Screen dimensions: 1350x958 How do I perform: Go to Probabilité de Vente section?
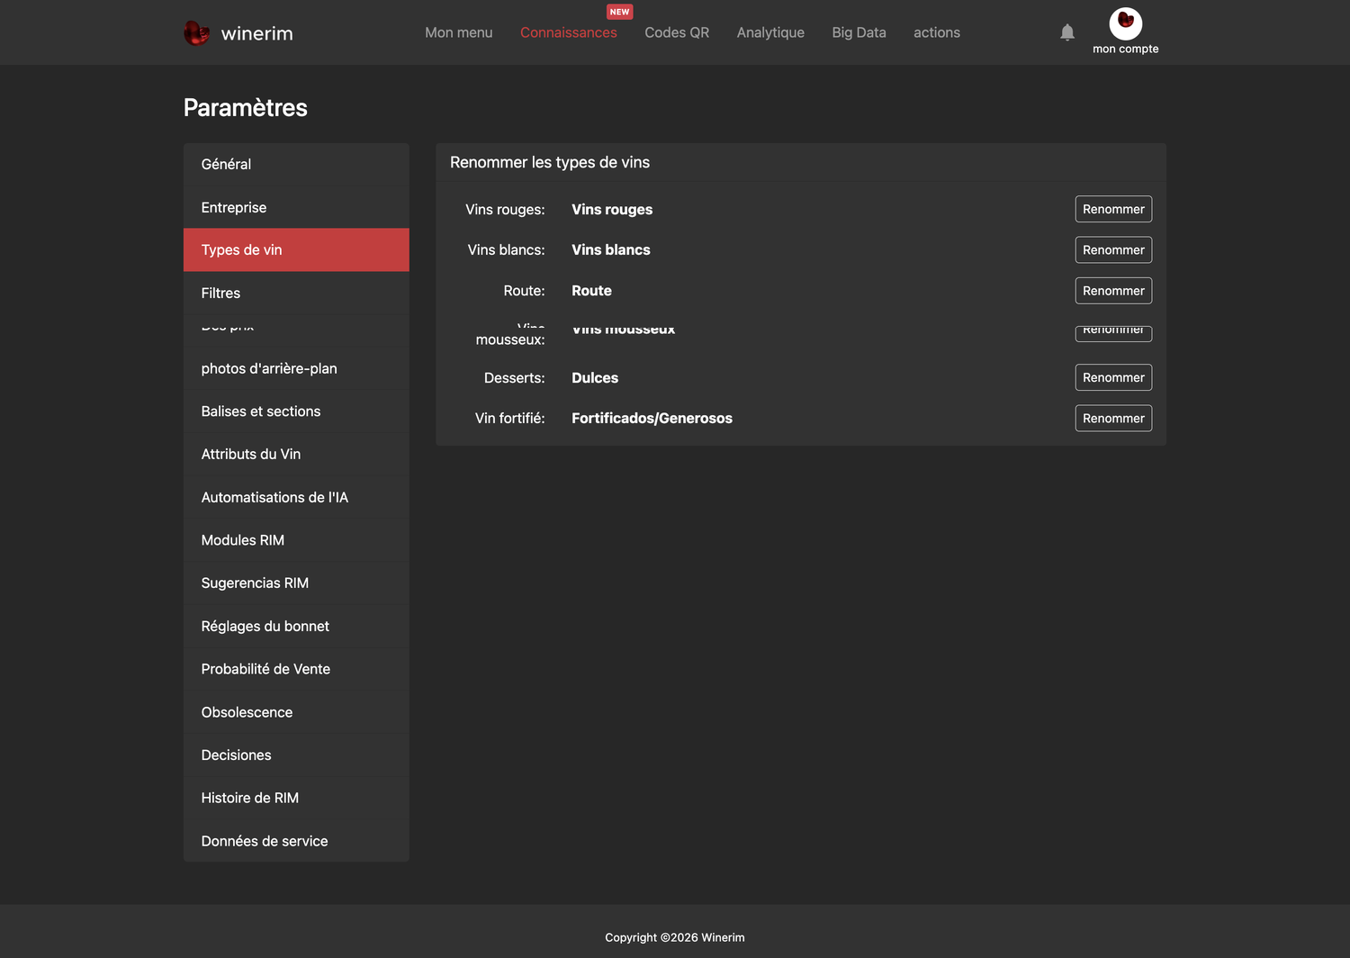(x=296, y=669)
